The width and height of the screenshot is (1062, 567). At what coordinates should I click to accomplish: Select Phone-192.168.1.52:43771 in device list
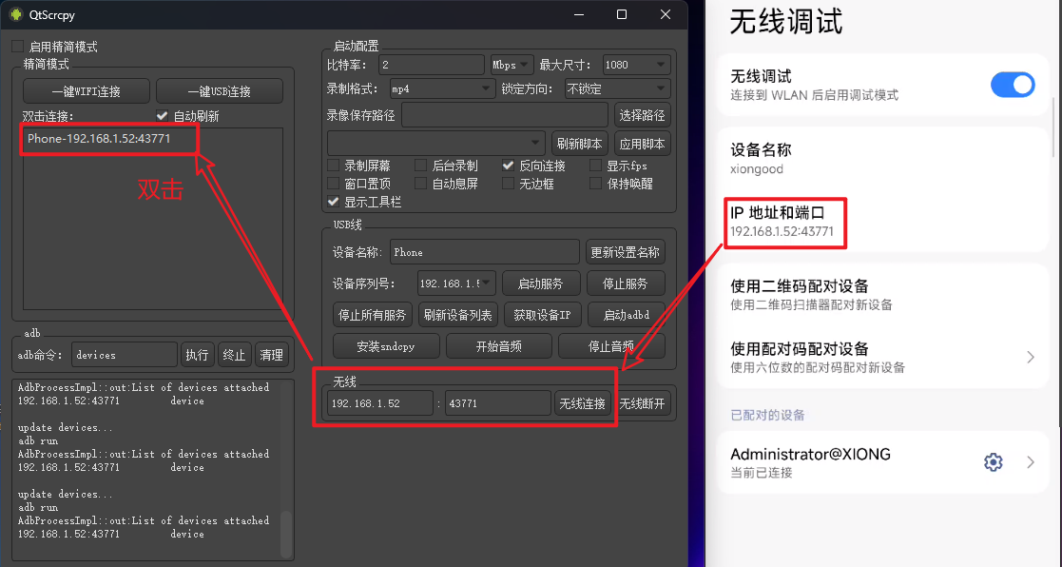(x=99, y=139)
